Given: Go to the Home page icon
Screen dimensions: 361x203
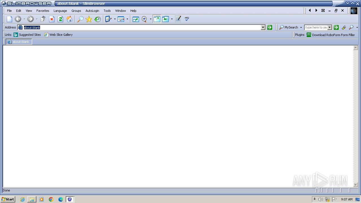Looking at the screenshot, I should click(69, 19).
